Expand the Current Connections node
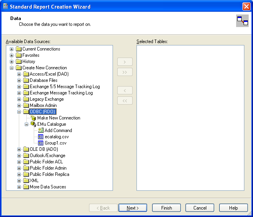This screenshot has height=217, width=253. point(12,49)
